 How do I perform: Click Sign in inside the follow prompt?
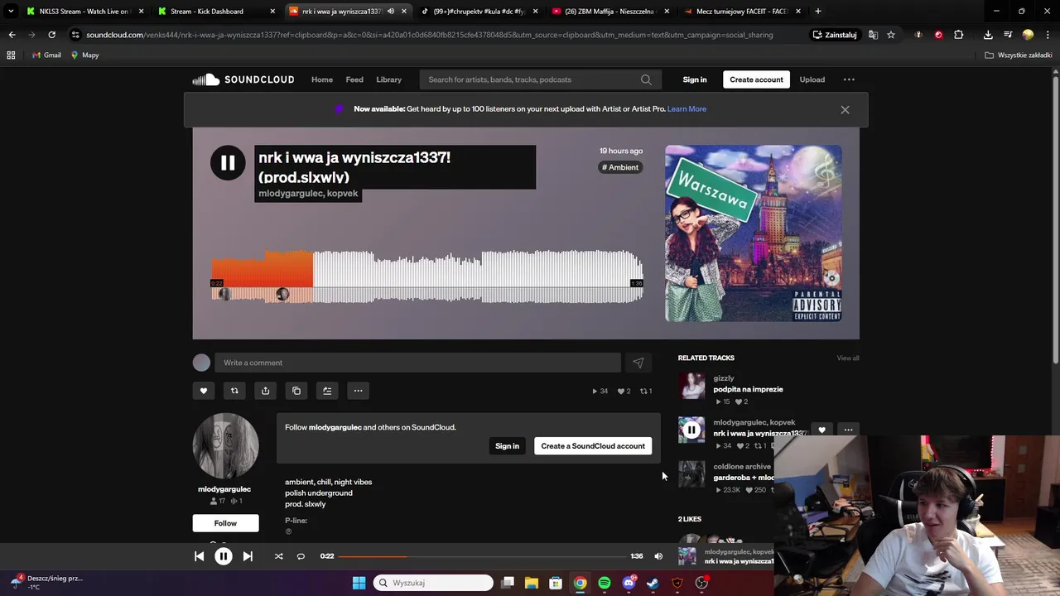(507, 446)
